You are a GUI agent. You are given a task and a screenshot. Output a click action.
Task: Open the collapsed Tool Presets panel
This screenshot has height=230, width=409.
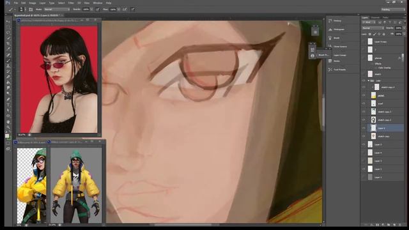339,70
